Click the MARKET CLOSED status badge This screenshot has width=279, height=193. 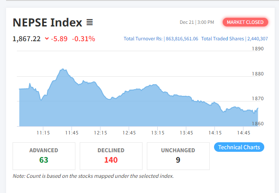point(245,22)
